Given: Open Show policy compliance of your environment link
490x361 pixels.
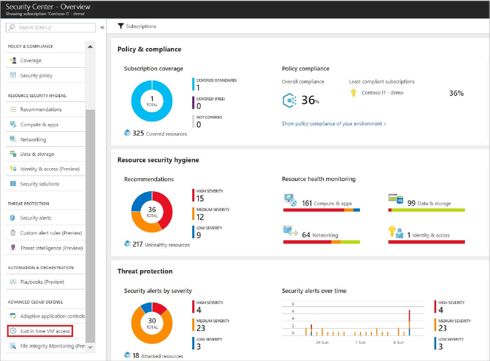Looking at the screenshot, I should pos(334,123).
